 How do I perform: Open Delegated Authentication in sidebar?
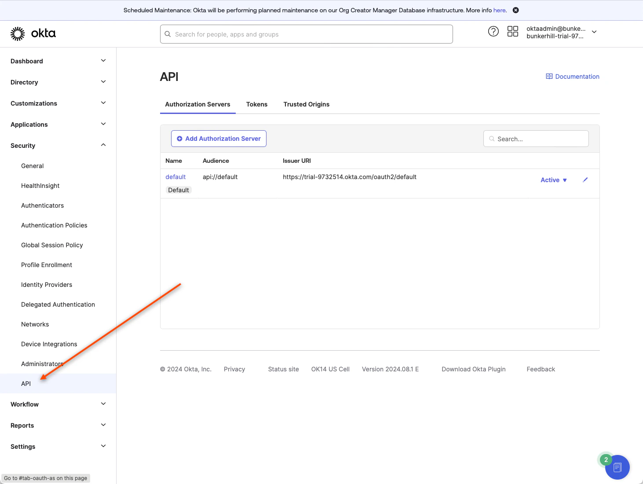58,304
